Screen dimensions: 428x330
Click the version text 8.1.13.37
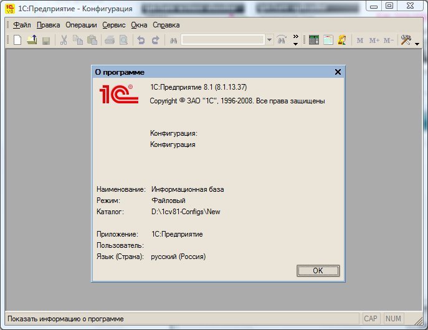(231, 87)
